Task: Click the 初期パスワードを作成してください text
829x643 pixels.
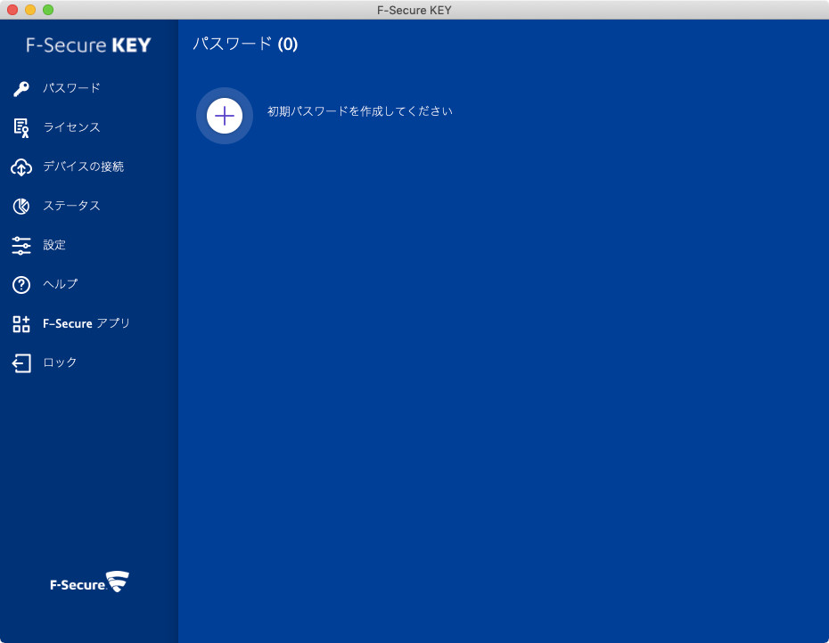Action: [360, 111]
